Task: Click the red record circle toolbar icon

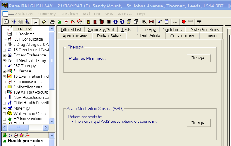Action: (x=183, y=22)
